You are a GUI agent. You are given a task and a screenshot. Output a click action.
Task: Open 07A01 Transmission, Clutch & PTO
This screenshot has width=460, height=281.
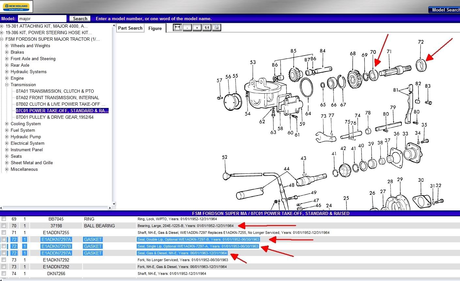pyautogui.click(x=55, y=91)
